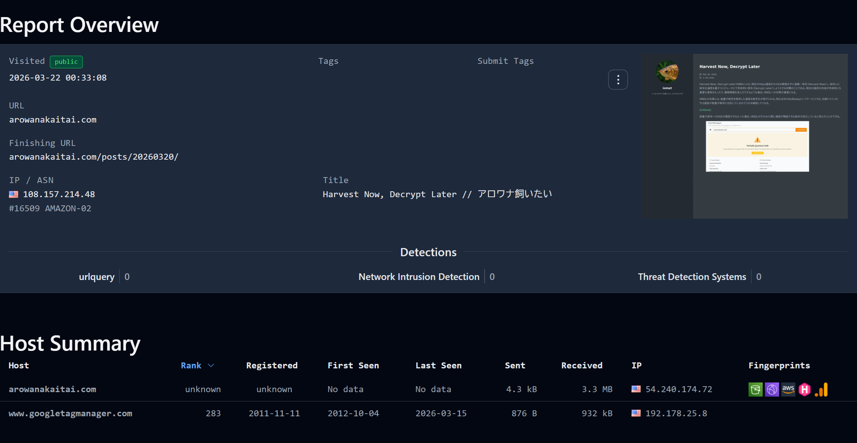Image resolution: width=857 pixels, height=443 pixels.
Task: Click the pink Hugo hexagon fingerprint icon
Action: tap(805, 390)
